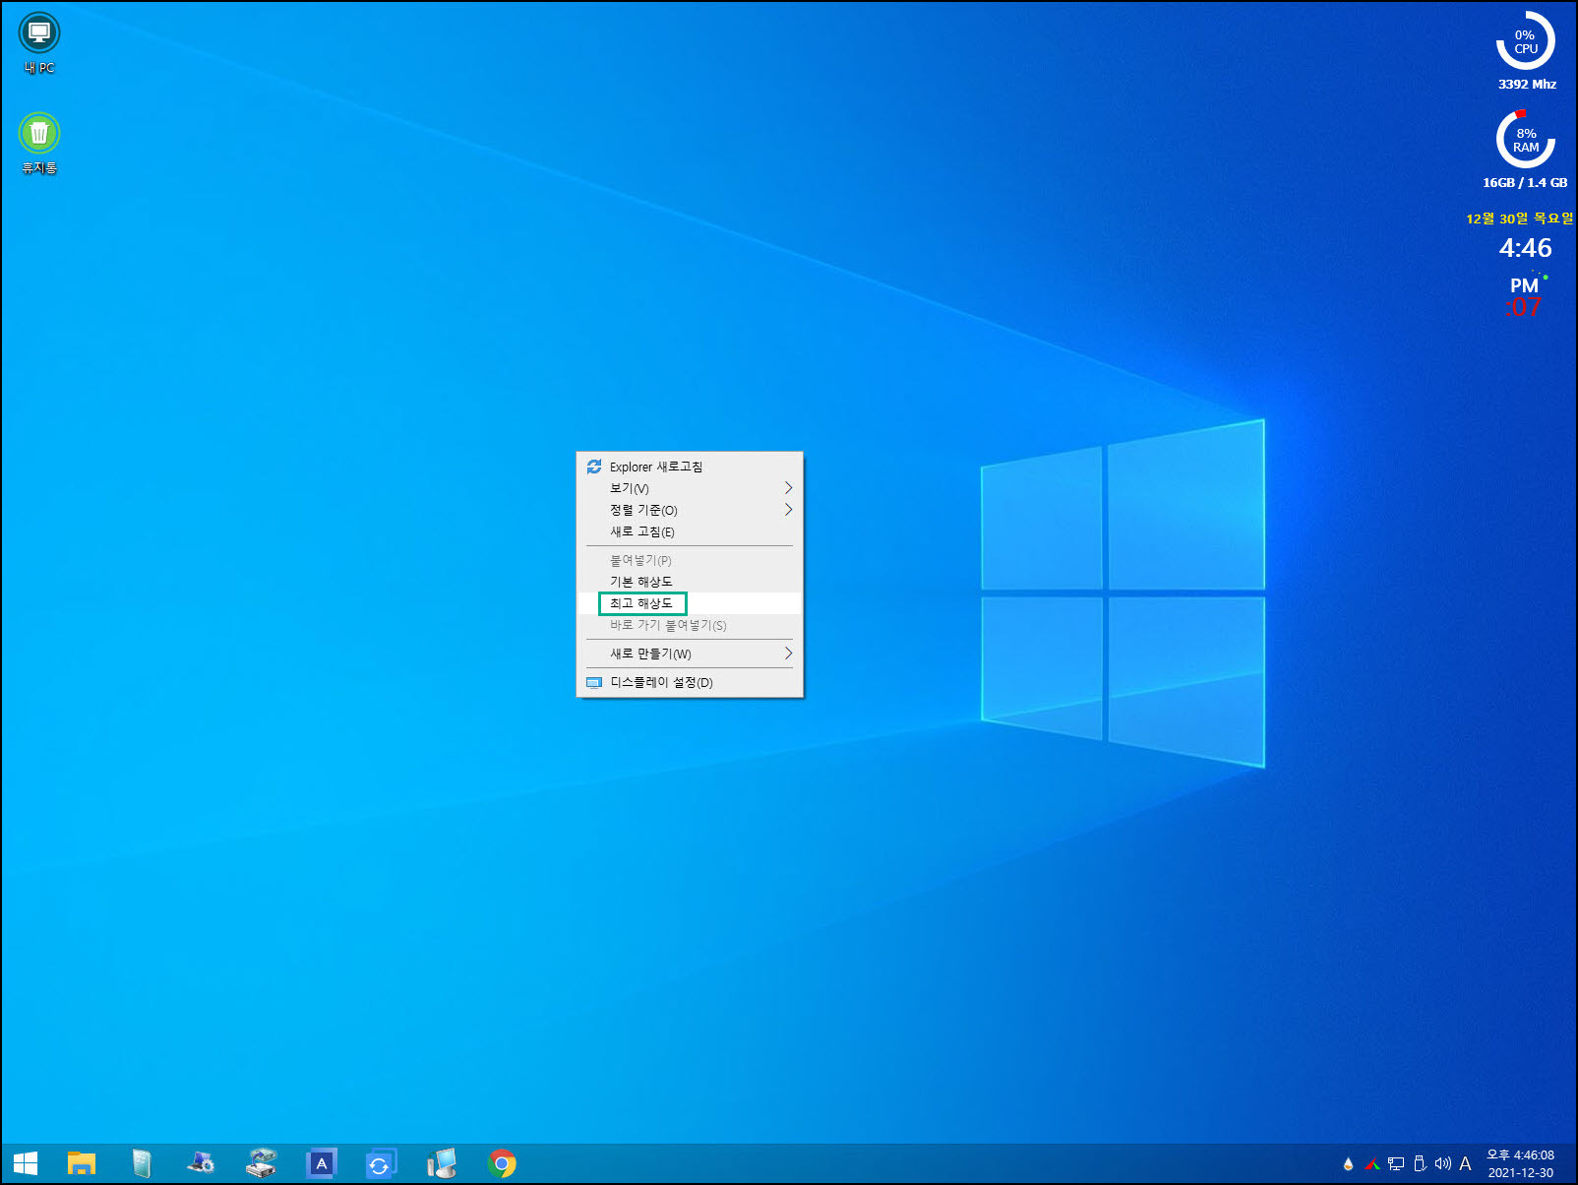Click the CPU usage gauge widget
This screenshot has height=1185, width=1578.
(x=1526, y=41)
